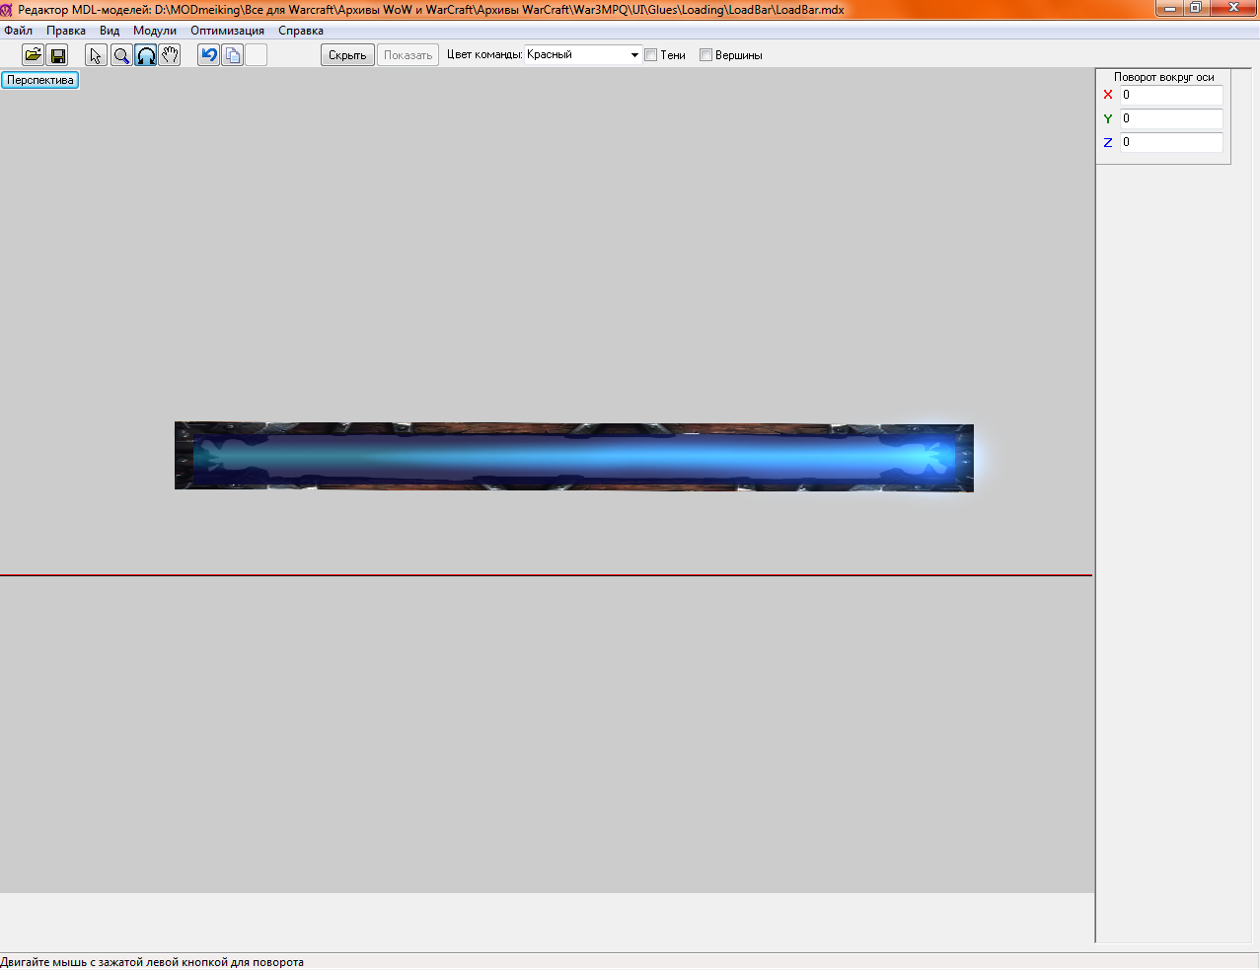The width and height of the screenshot is (1260, 970).
Task: Open the Вид menu
Action: coord(110,31)
